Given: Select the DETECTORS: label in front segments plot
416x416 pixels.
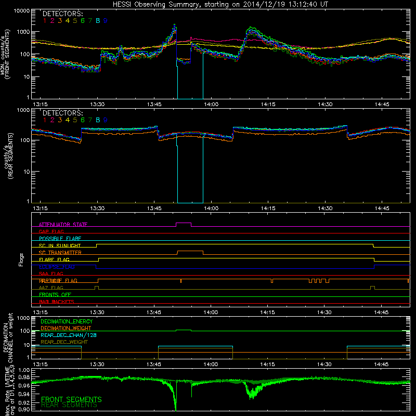Looking at the screenshot, I should (x=63, y=14).
